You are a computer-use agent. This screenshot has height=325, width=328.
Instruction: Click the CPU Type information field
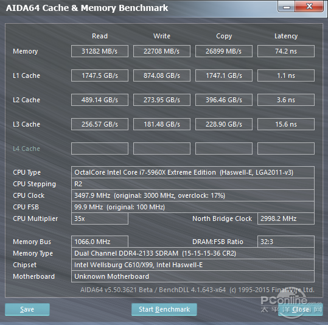193,172
